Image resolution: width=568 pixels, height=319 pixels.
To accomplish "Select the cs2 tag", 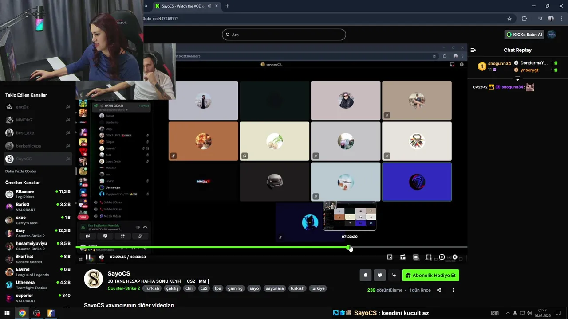I will tap(204, 288).
